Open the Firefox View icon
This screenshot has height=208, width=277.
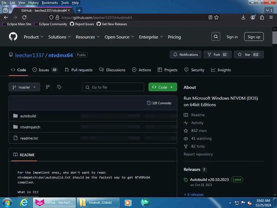click(x=5, y=11)
